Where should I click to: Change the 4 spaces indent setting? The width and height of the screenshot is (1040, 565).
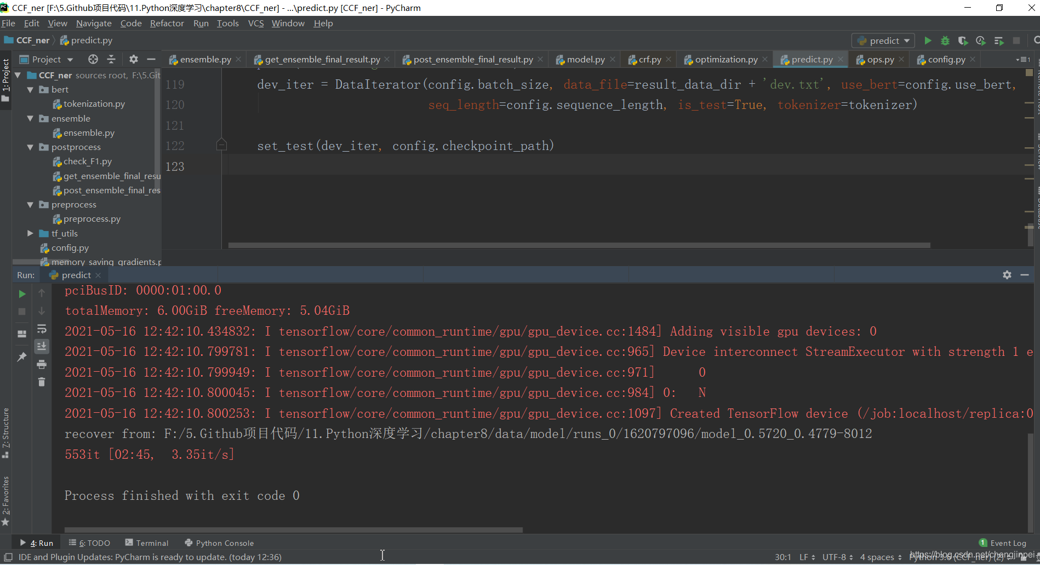coord(881,557)
